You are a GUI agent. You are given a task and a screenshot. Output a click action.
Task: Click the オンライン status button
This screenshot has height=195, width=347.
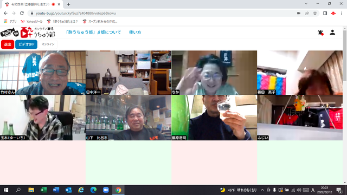(x=48, y=44)
